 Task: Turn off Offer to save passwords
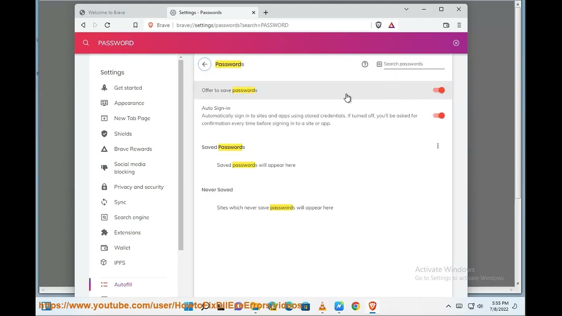439,90
